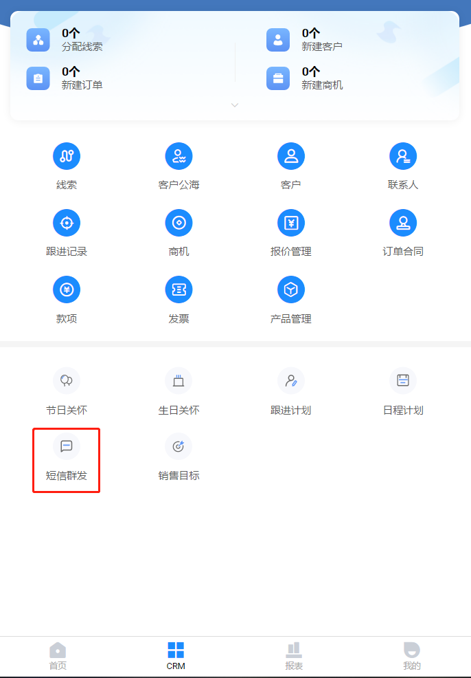Switch to the CRM tab
This screenshot has height=678, width=471.
176,656
